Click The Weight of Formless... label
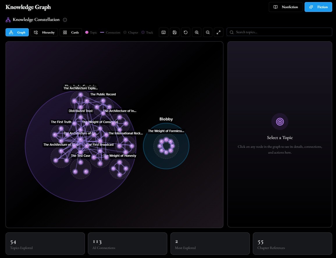Screen dimensions: 336x258 click(x=166, y=131)
